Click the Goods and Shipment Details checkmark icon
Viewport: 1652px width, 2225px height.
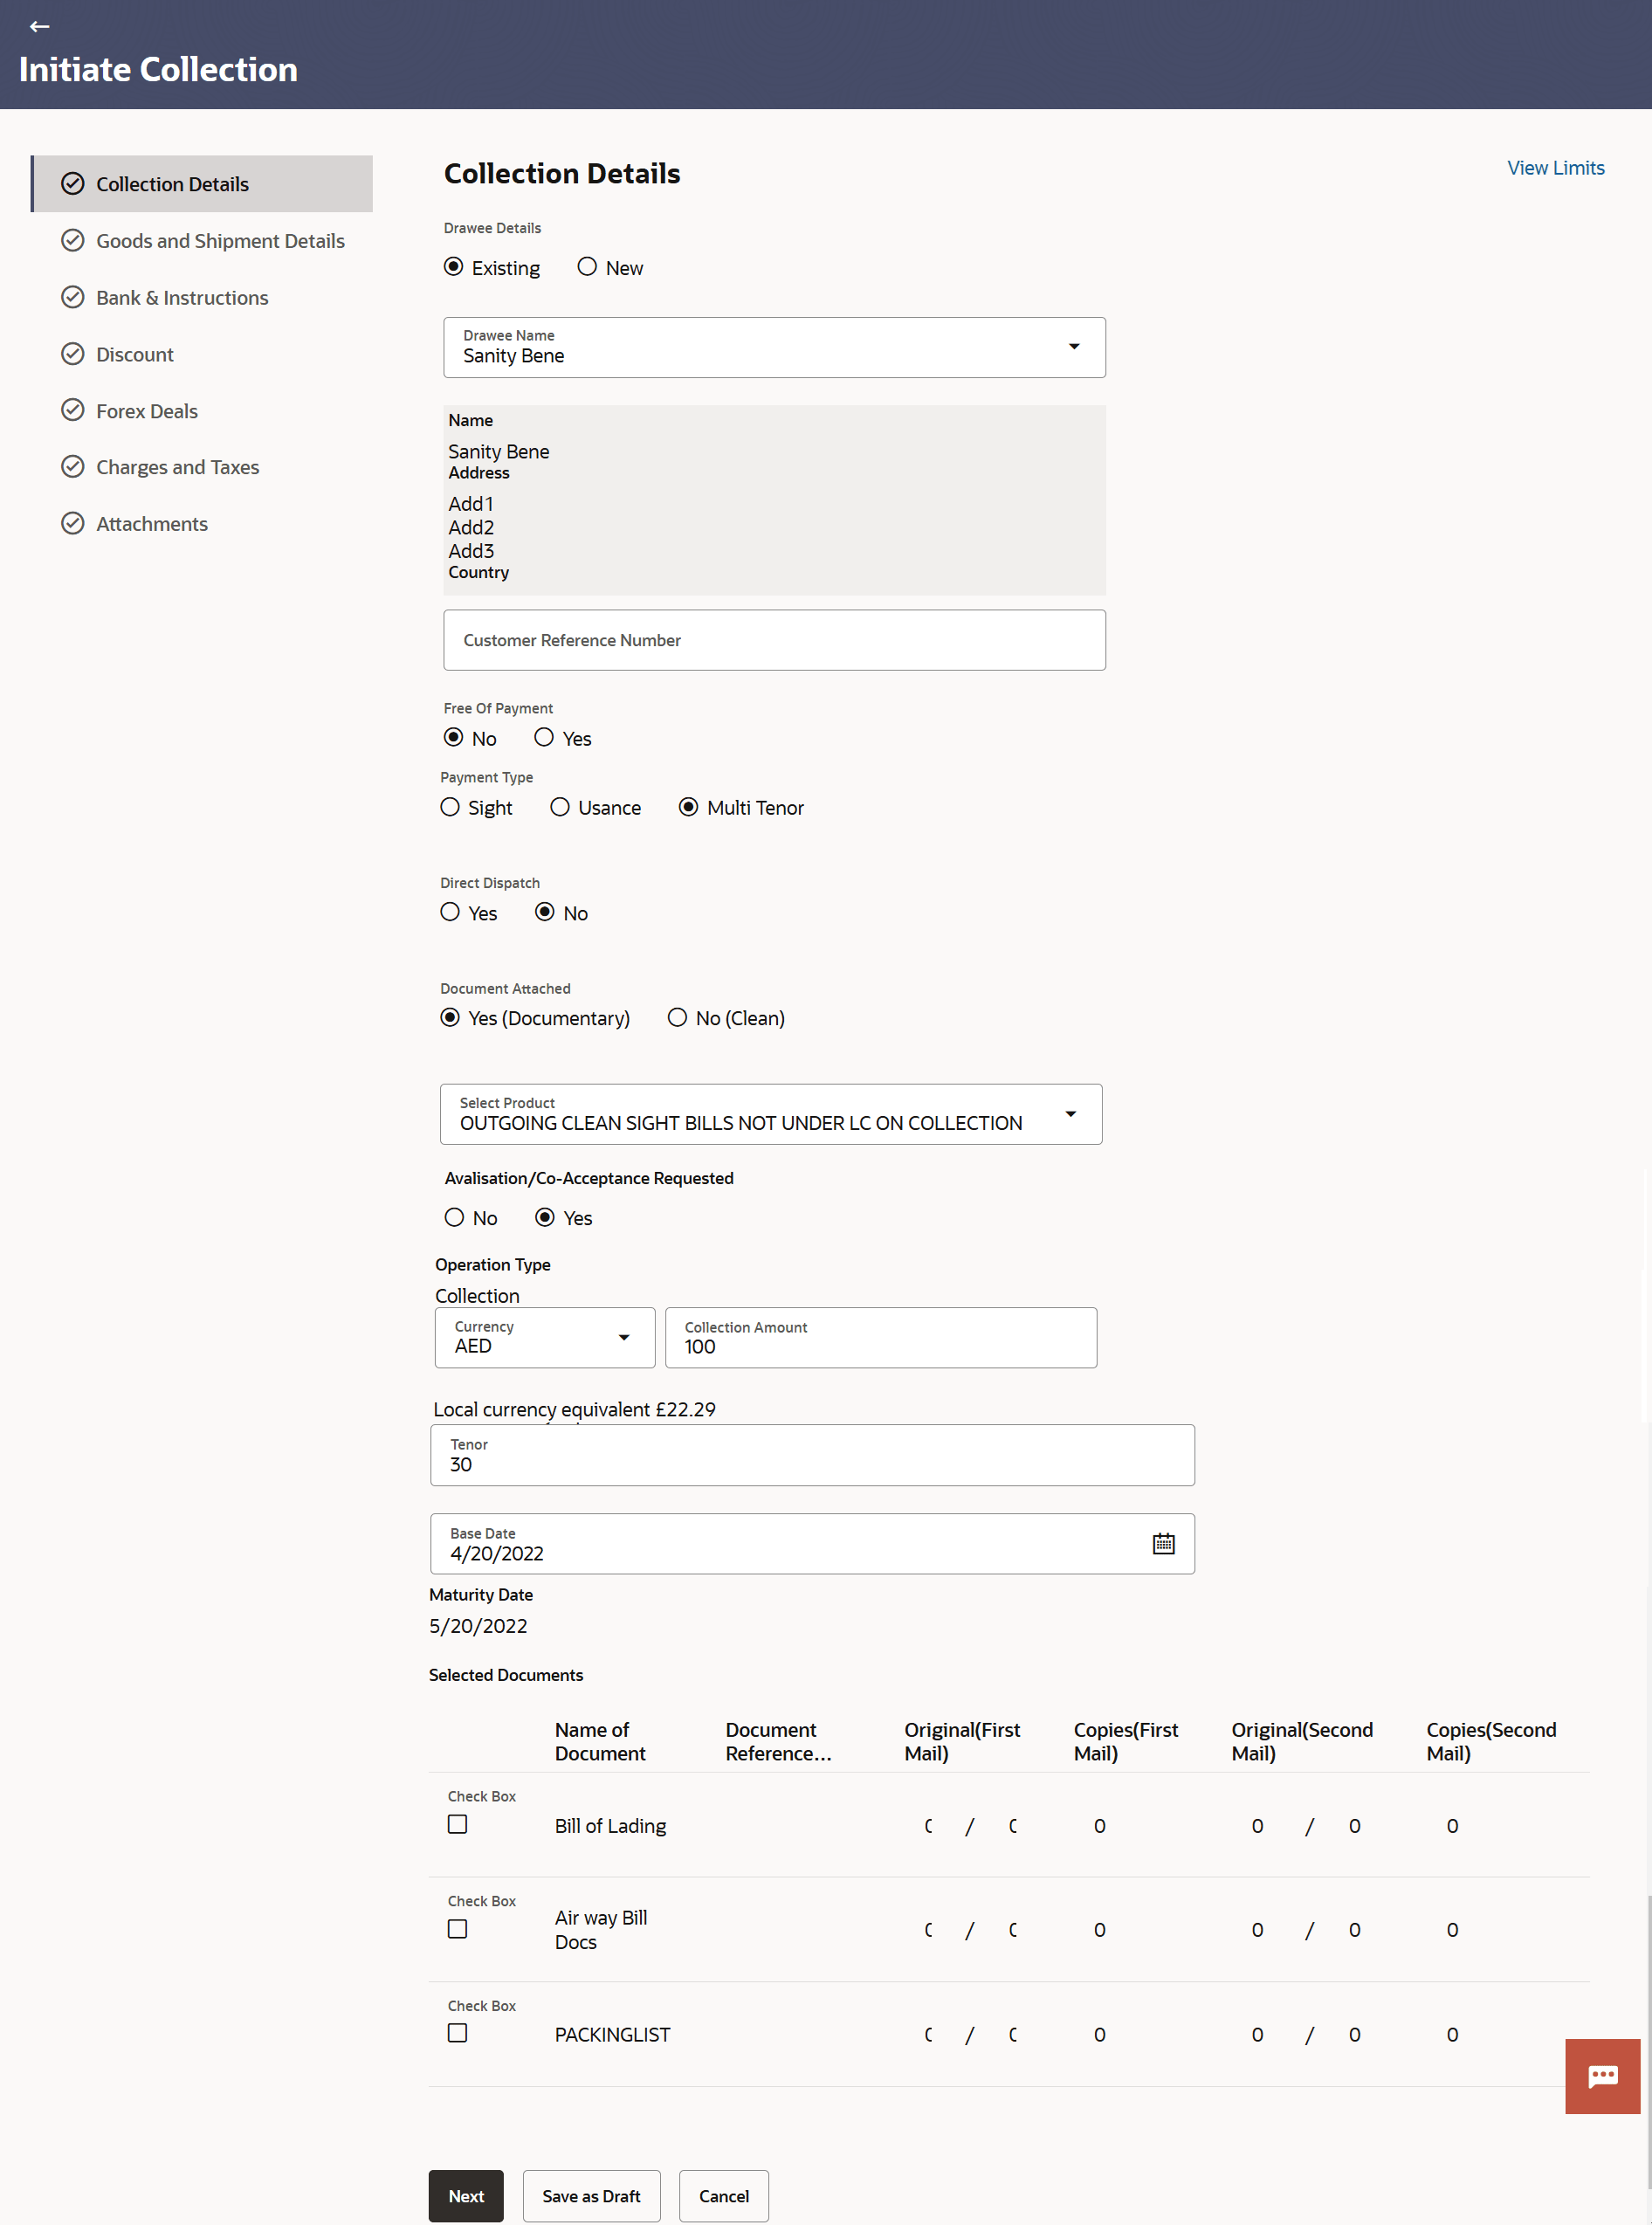coord(73,241)
